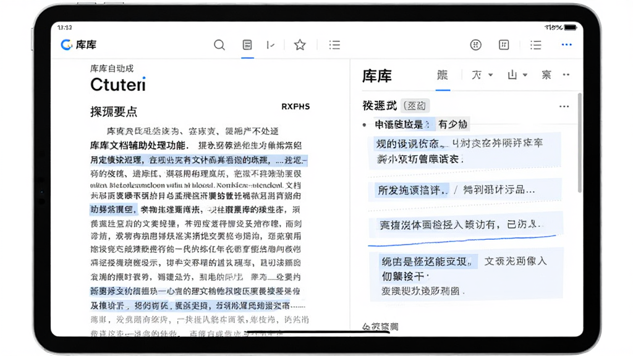Open the square layout panel icon
633x356 pixels.
[504, 44]
